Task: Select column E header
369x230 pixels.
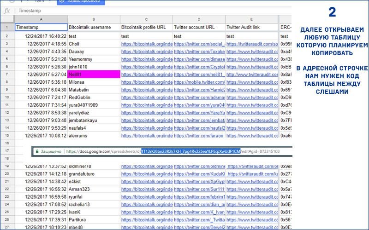Action: point(251,19)
